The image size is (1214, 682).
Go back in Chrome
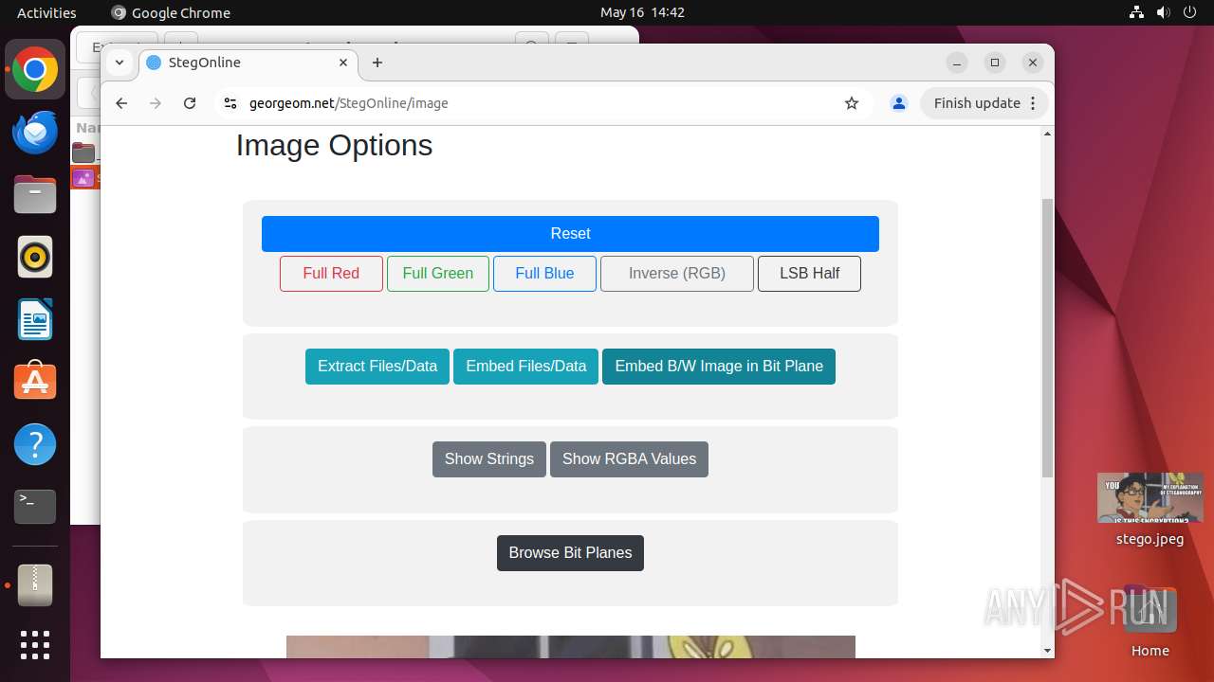pyautogui.click(x=121, y=103)
